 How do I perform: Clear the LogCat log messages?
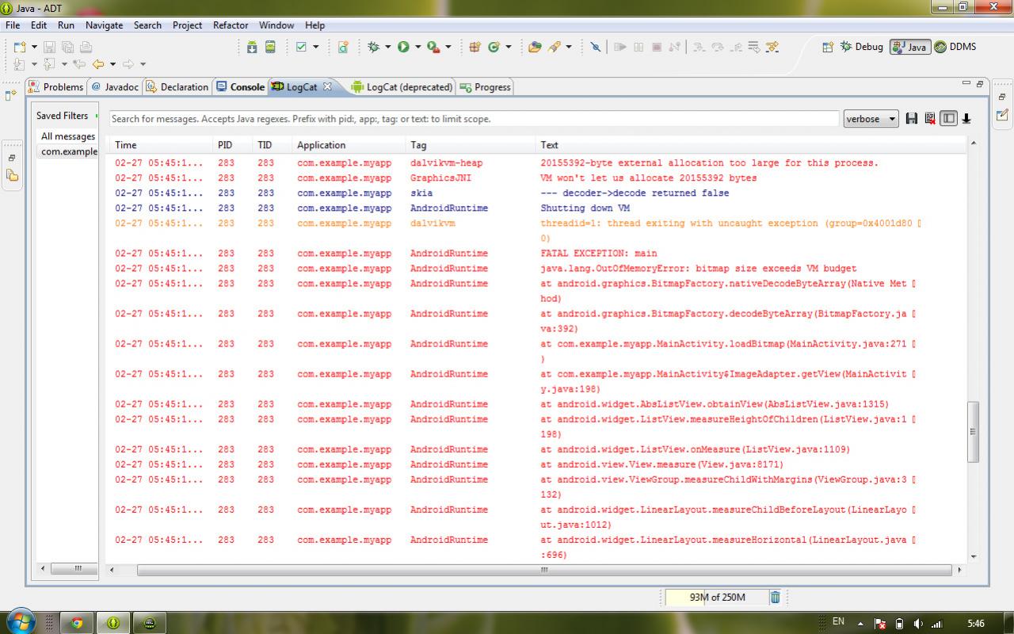[930, 119]
